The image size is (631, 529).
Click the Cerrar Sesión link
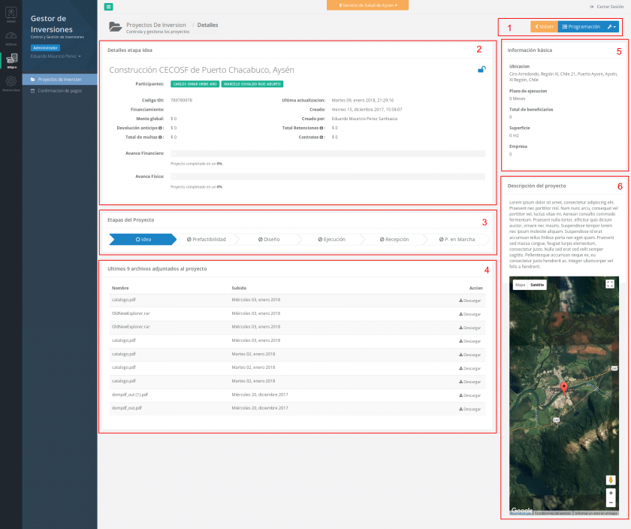(607, 5)
